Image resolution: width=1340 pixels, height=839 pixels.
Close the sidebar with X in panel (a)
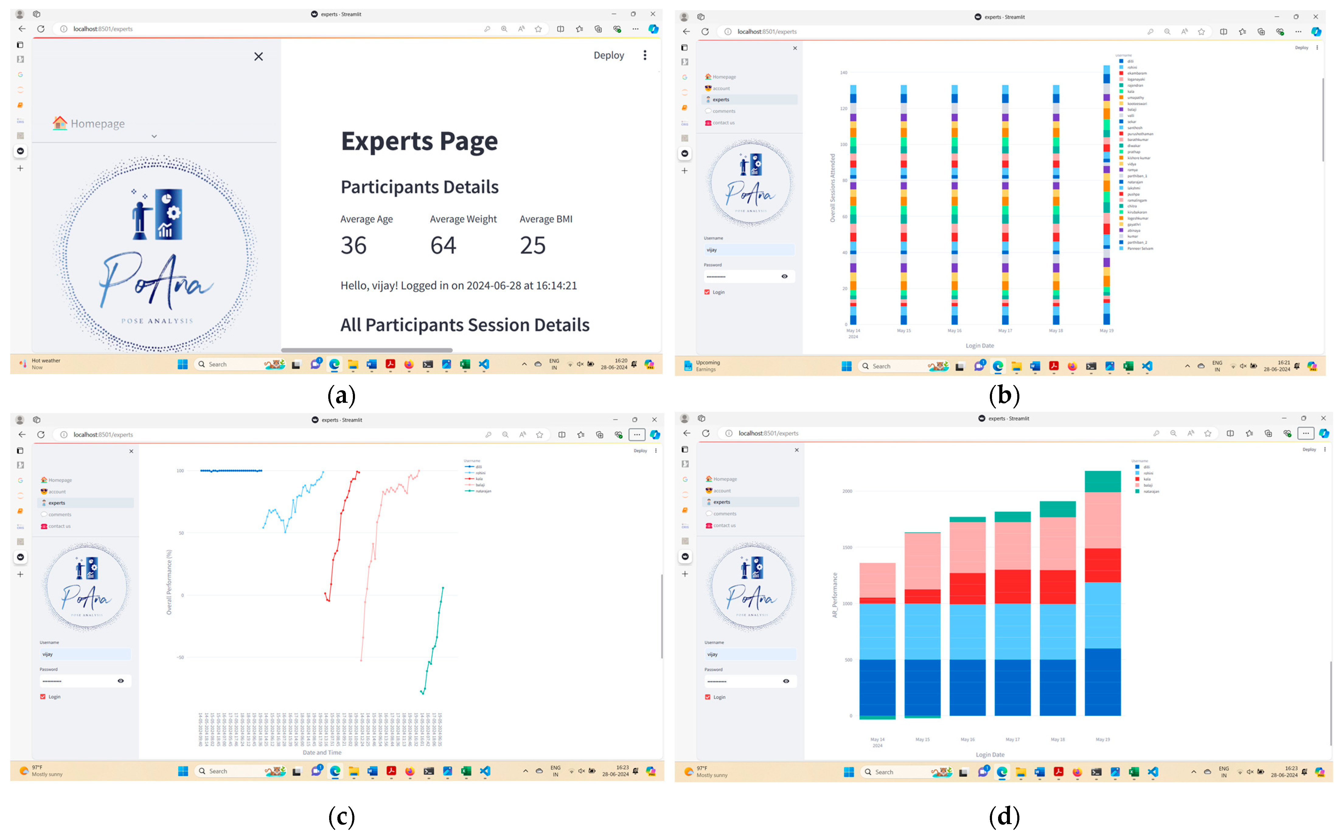tap(259, 57)
